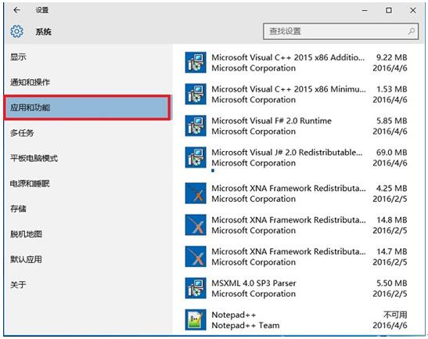Click the 1.53 MB size value
This screenshot has height=339, width=428.
pyautogui.click(x=392, y=89)
